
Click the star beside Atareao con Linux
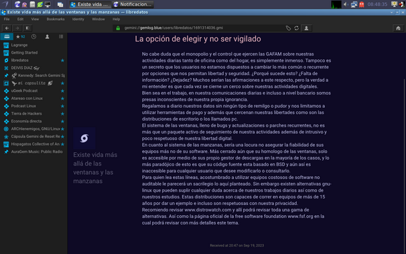[62, 99]
